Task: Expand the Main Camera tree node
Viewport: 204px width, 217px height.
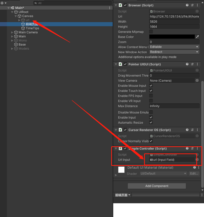Action: coord(12,32)
